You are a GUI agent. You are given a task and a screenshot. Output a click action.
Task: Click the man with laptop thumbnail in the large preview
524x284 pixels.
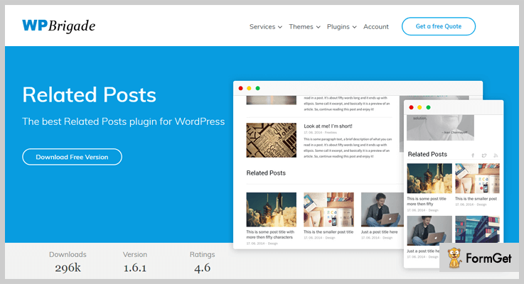click(383, 209)
